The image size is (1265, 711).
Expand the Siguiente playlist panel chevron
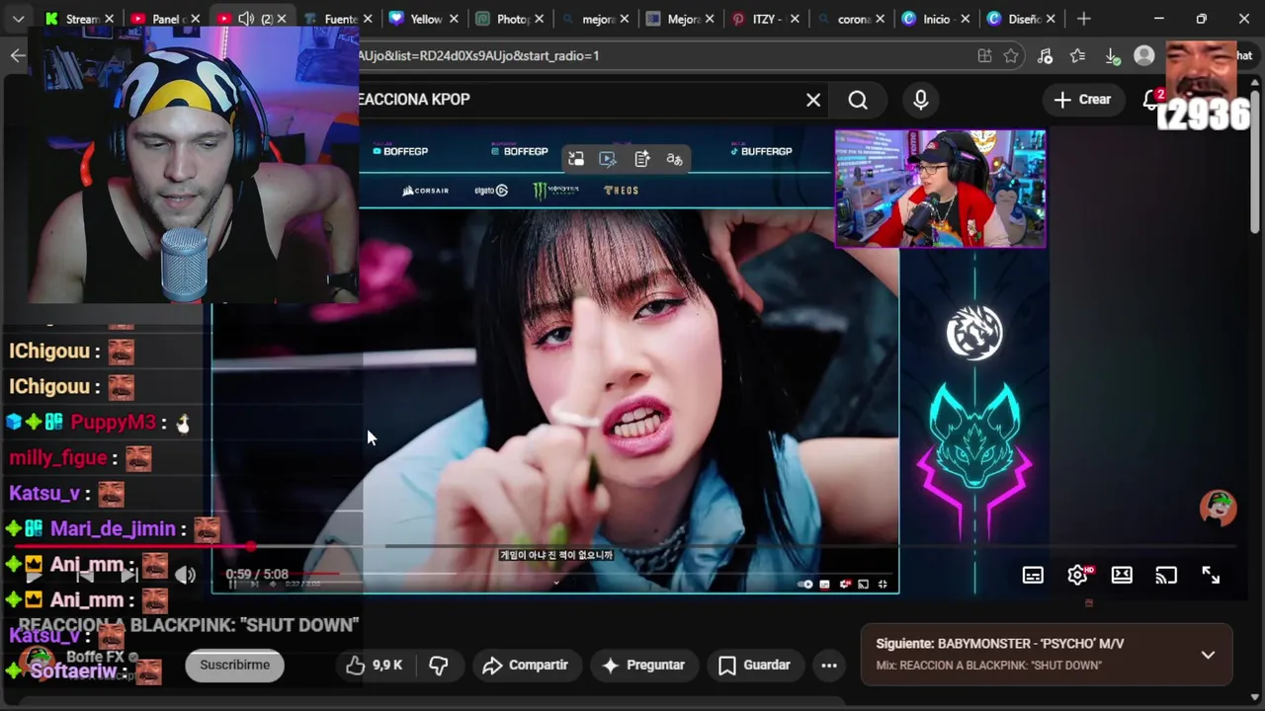pyautogui.click(x=1208, y=655)
